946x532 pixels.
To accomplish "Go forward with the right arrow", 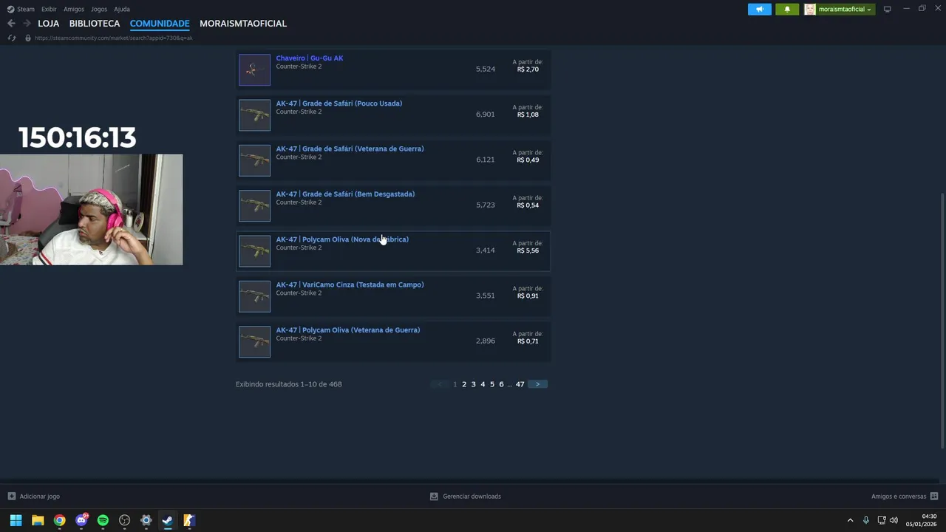I will (27, 24).
